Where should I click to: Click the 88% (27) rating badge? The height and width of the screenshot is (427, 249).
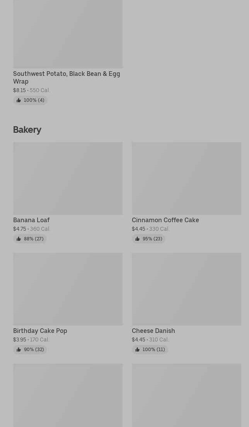(x=30, y=239)
